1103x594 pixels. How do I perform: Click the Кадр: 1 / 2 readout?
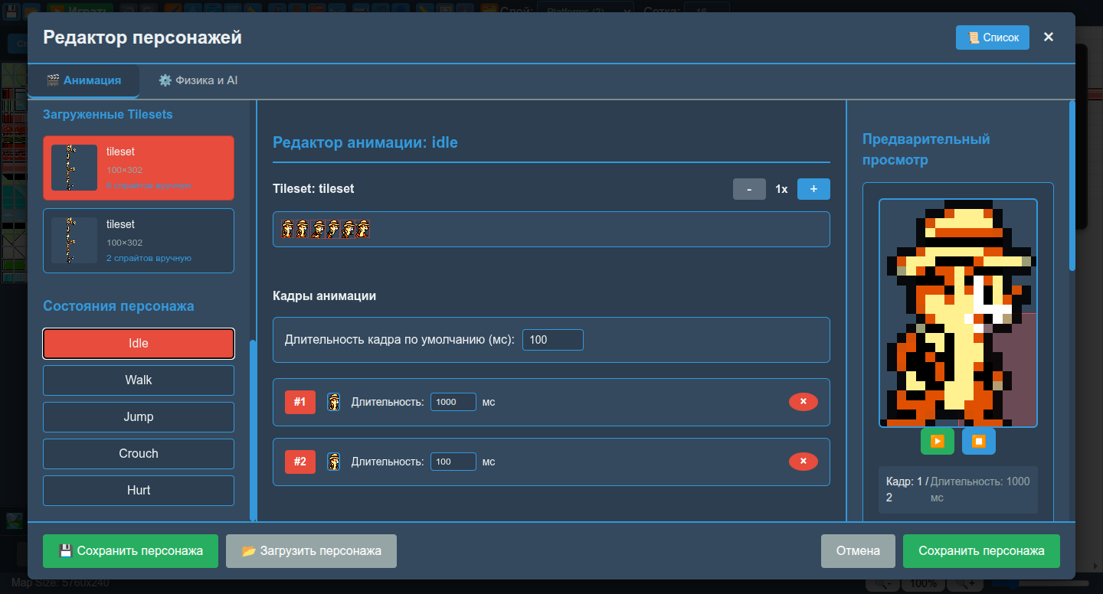(907, 490)
